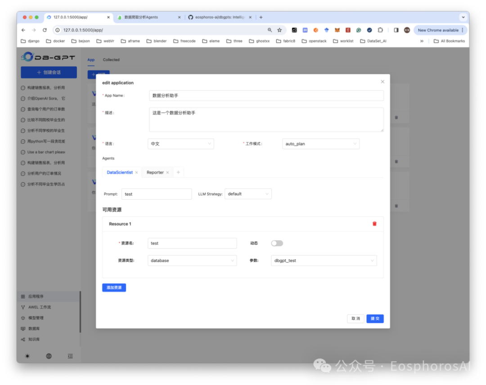Screen dimensions: 486x385
Task: Submit the form with 提交 button
Action: tap(375, 318)
